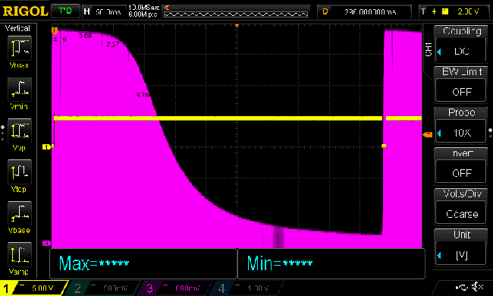The width and height of the screenshot is (493, 296).
Task: Click the horizontal timebase H readout
Action: 103,11
